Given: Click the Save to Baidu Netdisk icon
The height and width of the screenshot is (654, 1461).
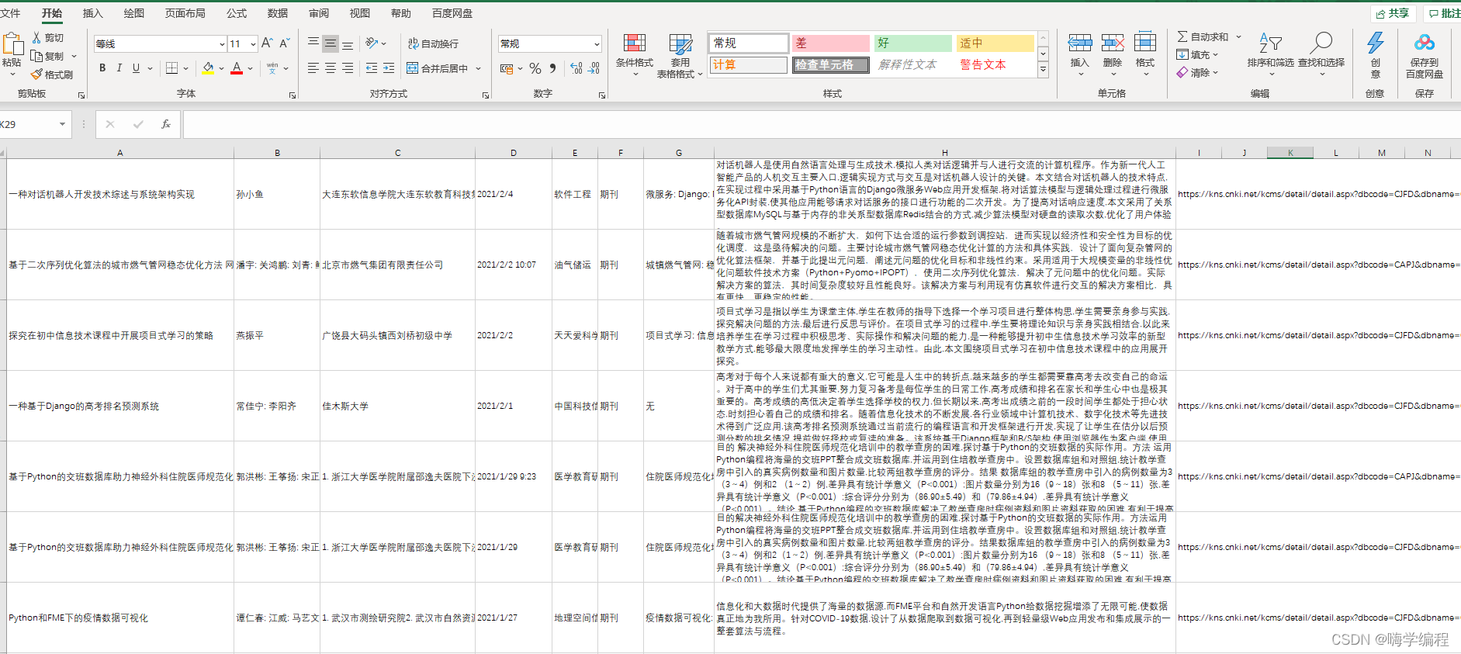Looking at the screenshot, I should click(x=1424, y=43).
